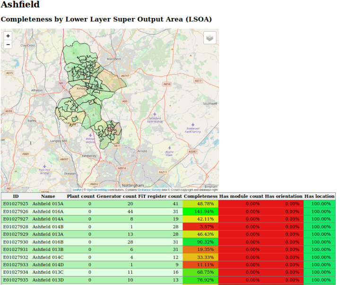Image resolution: width=340 pixels, height=285 pixels.
Task: Click the name Ashfield 013A
Action: point(48,234)
